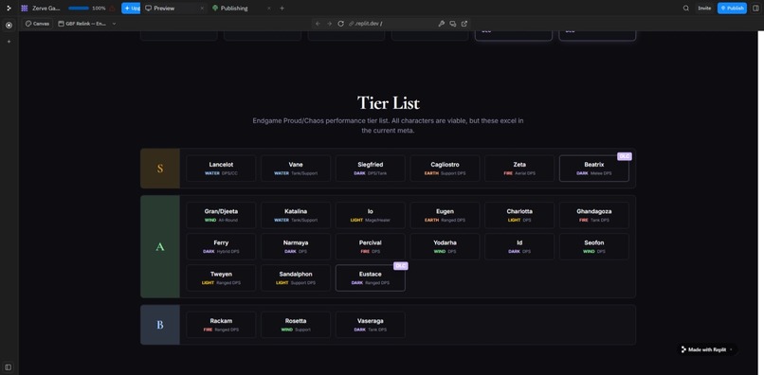Expand the chevron next to GBF Relink
The width and height of the screenshot is (764, 375).
pos(114,24)
